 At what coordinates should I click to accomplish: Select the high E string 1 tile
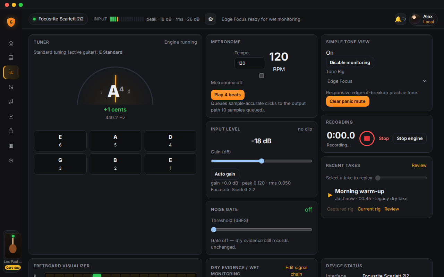(x=170, y=164)
